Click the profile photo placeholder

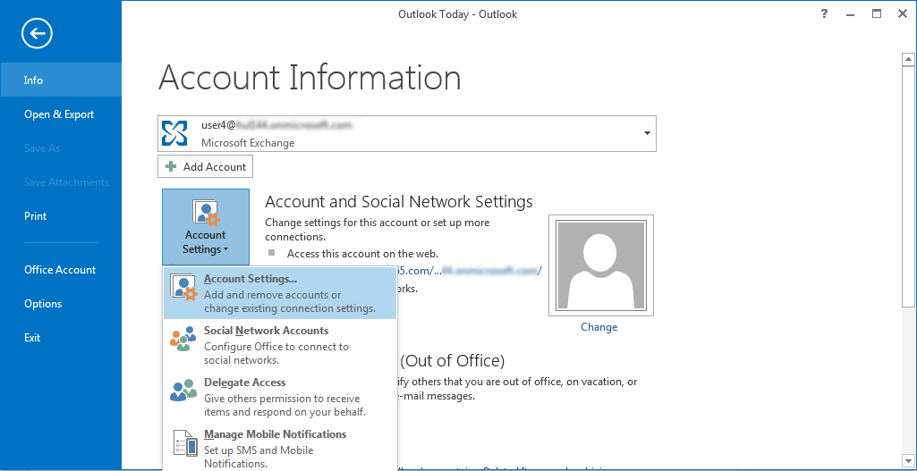click(x=600, y=265)
